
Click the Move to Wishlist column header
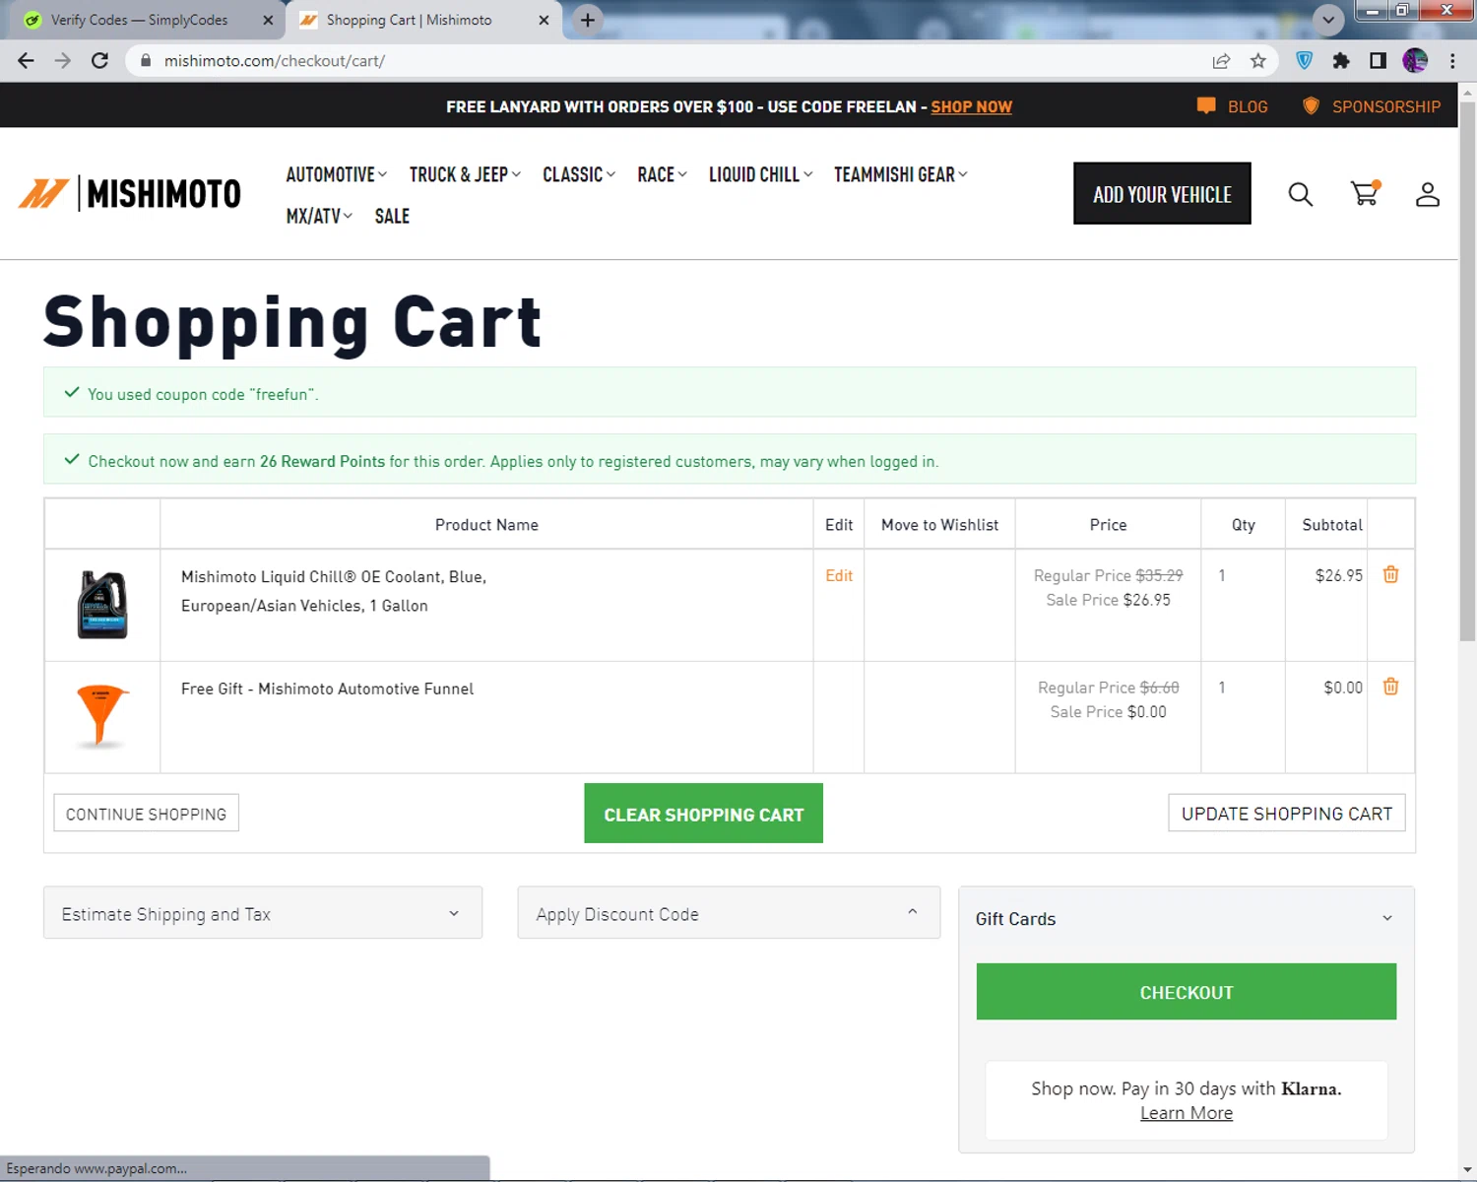pos(939,525)
